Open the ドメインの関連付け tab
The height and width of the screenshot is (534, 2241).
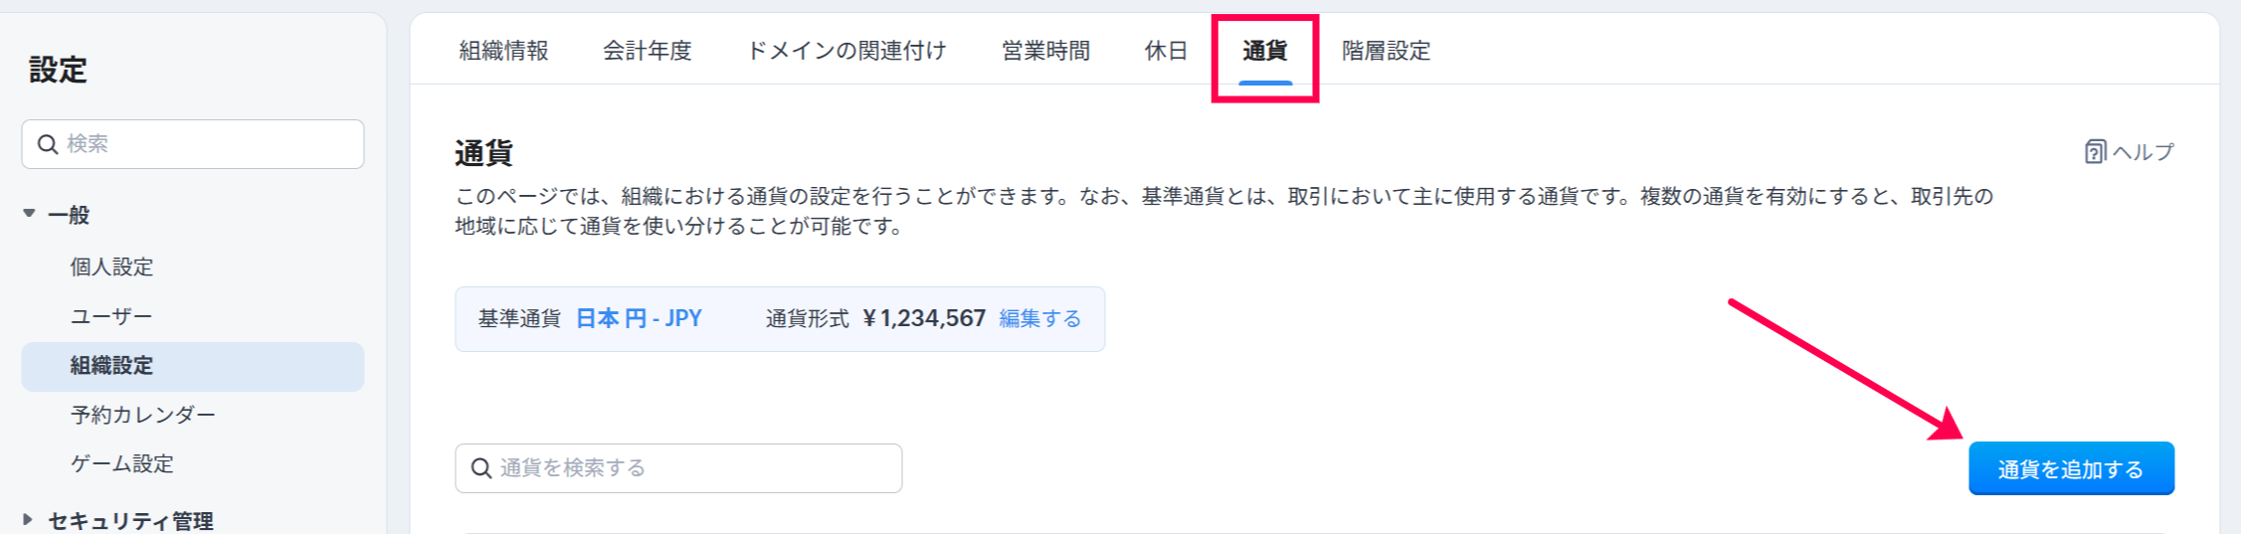pyautogui.click(x=845, y=51)
